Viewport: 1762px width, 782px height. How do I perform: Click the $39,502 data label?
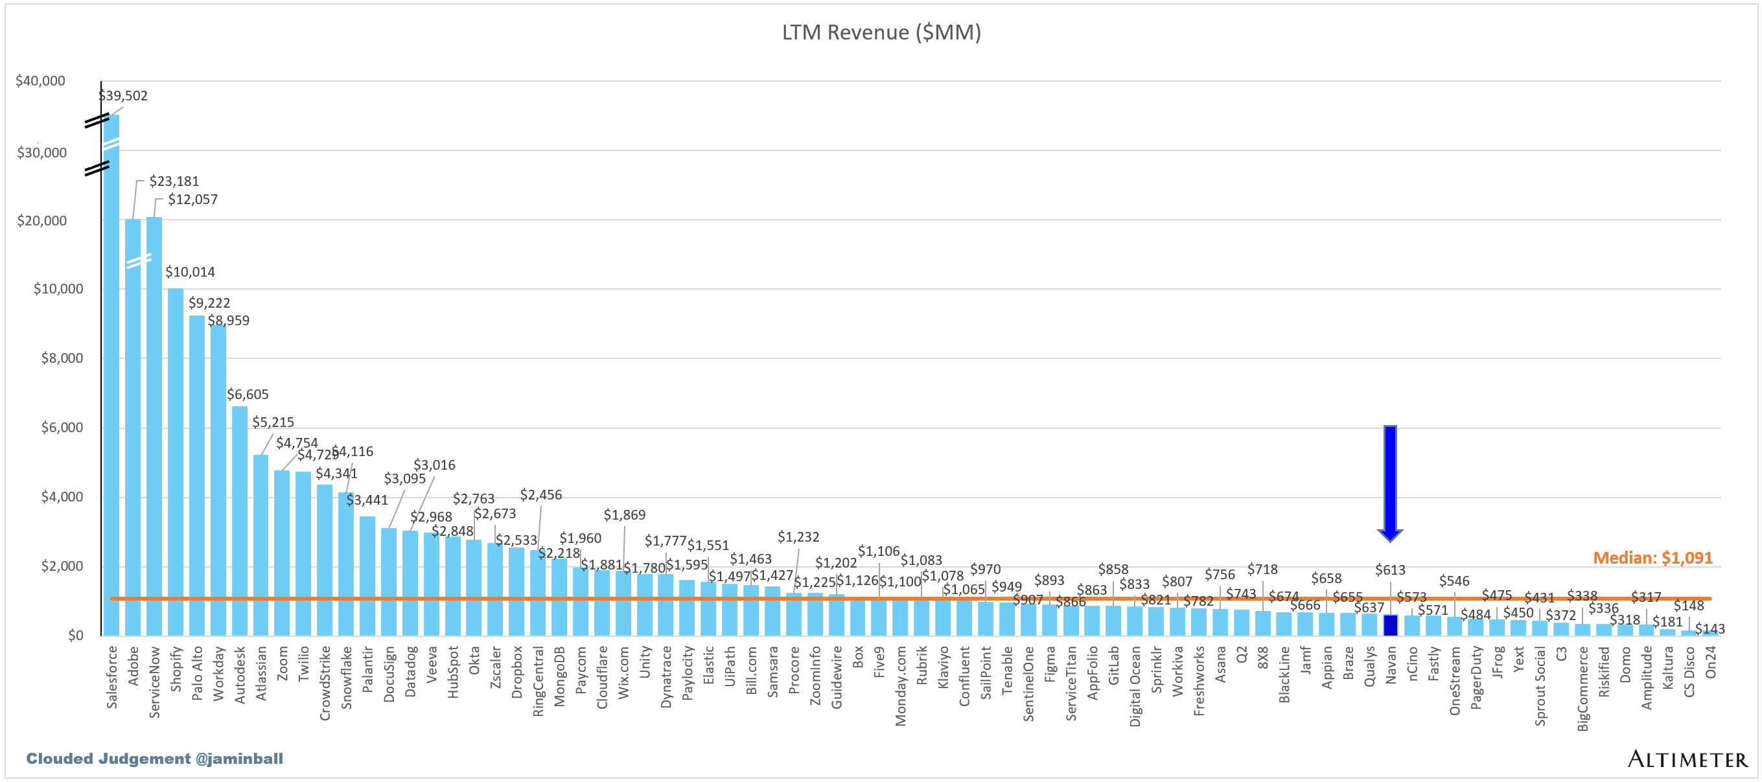123,96
